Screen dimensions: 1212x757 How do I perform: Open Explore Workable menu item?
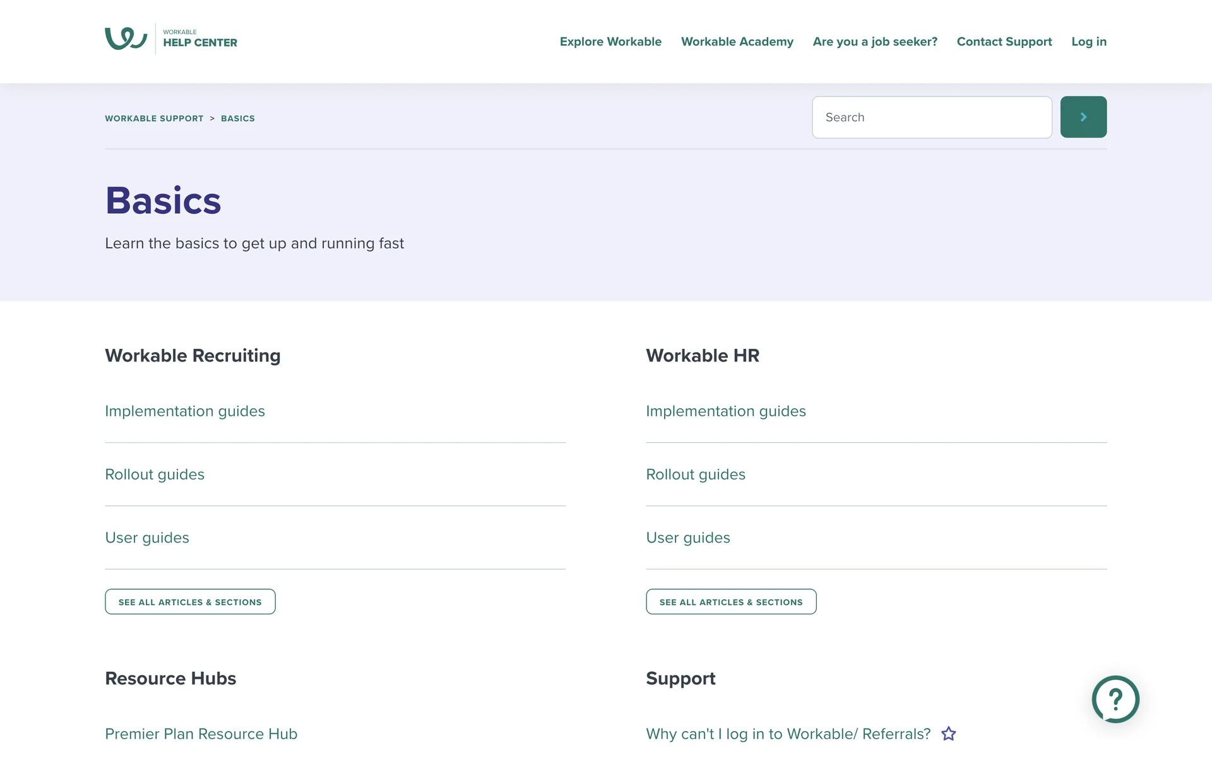pyautogui.click(x=610, y=42)
